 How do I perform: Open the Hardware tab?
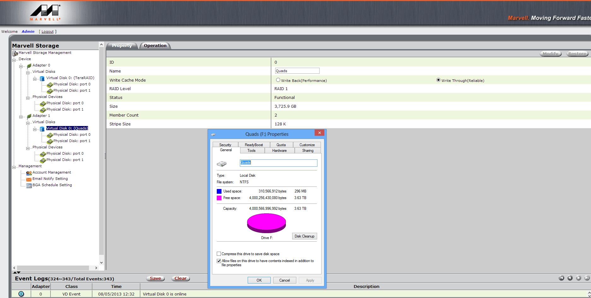(280, 151)
